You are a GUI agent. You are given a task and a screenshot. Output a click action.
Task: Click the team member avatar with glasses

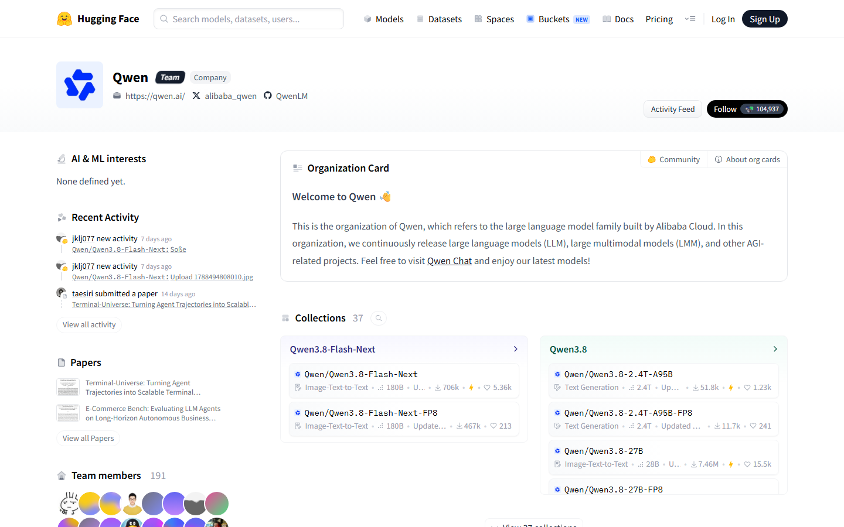(132, 504)
